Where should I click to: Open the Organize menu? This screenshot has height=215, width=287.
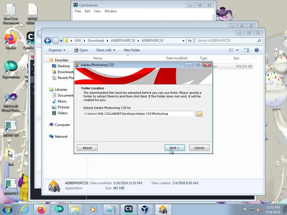point(57,50)
